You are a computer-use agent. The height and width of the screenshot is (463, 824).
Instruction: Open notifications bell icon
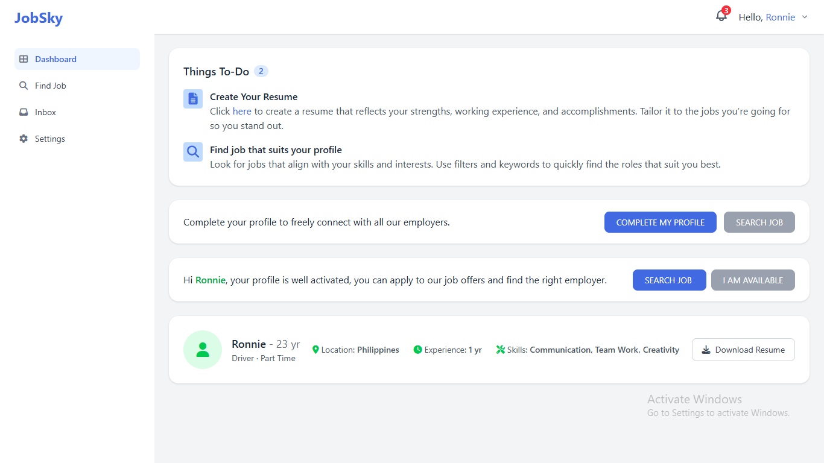(721, 16)
